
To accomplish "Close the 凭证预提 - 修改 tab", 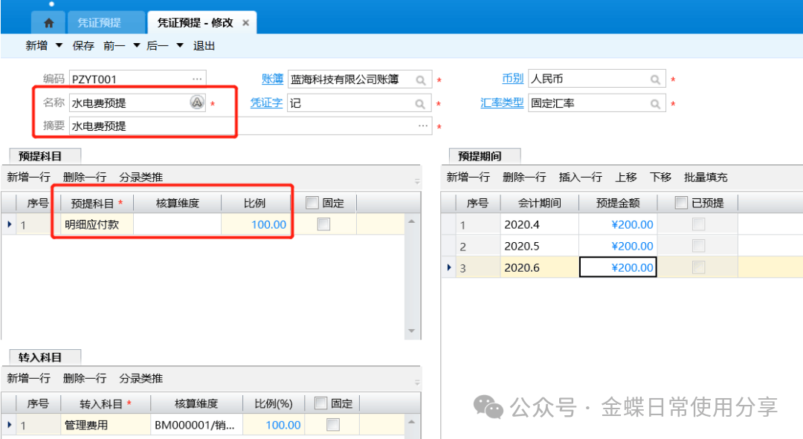I will [245, 23].
